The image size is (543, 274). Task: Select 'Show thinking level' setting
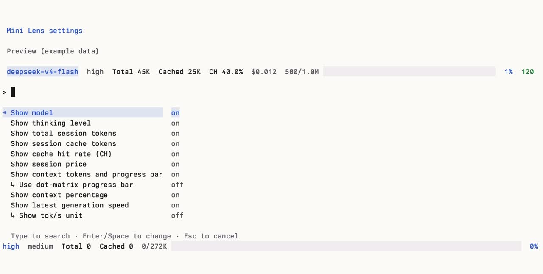coord(51,123)
